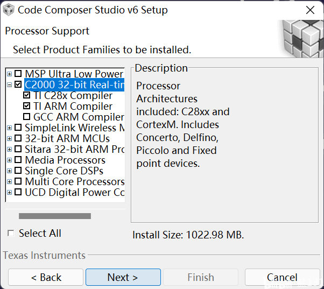
Task: Go back with the Back button
Action: pos(46,277)
